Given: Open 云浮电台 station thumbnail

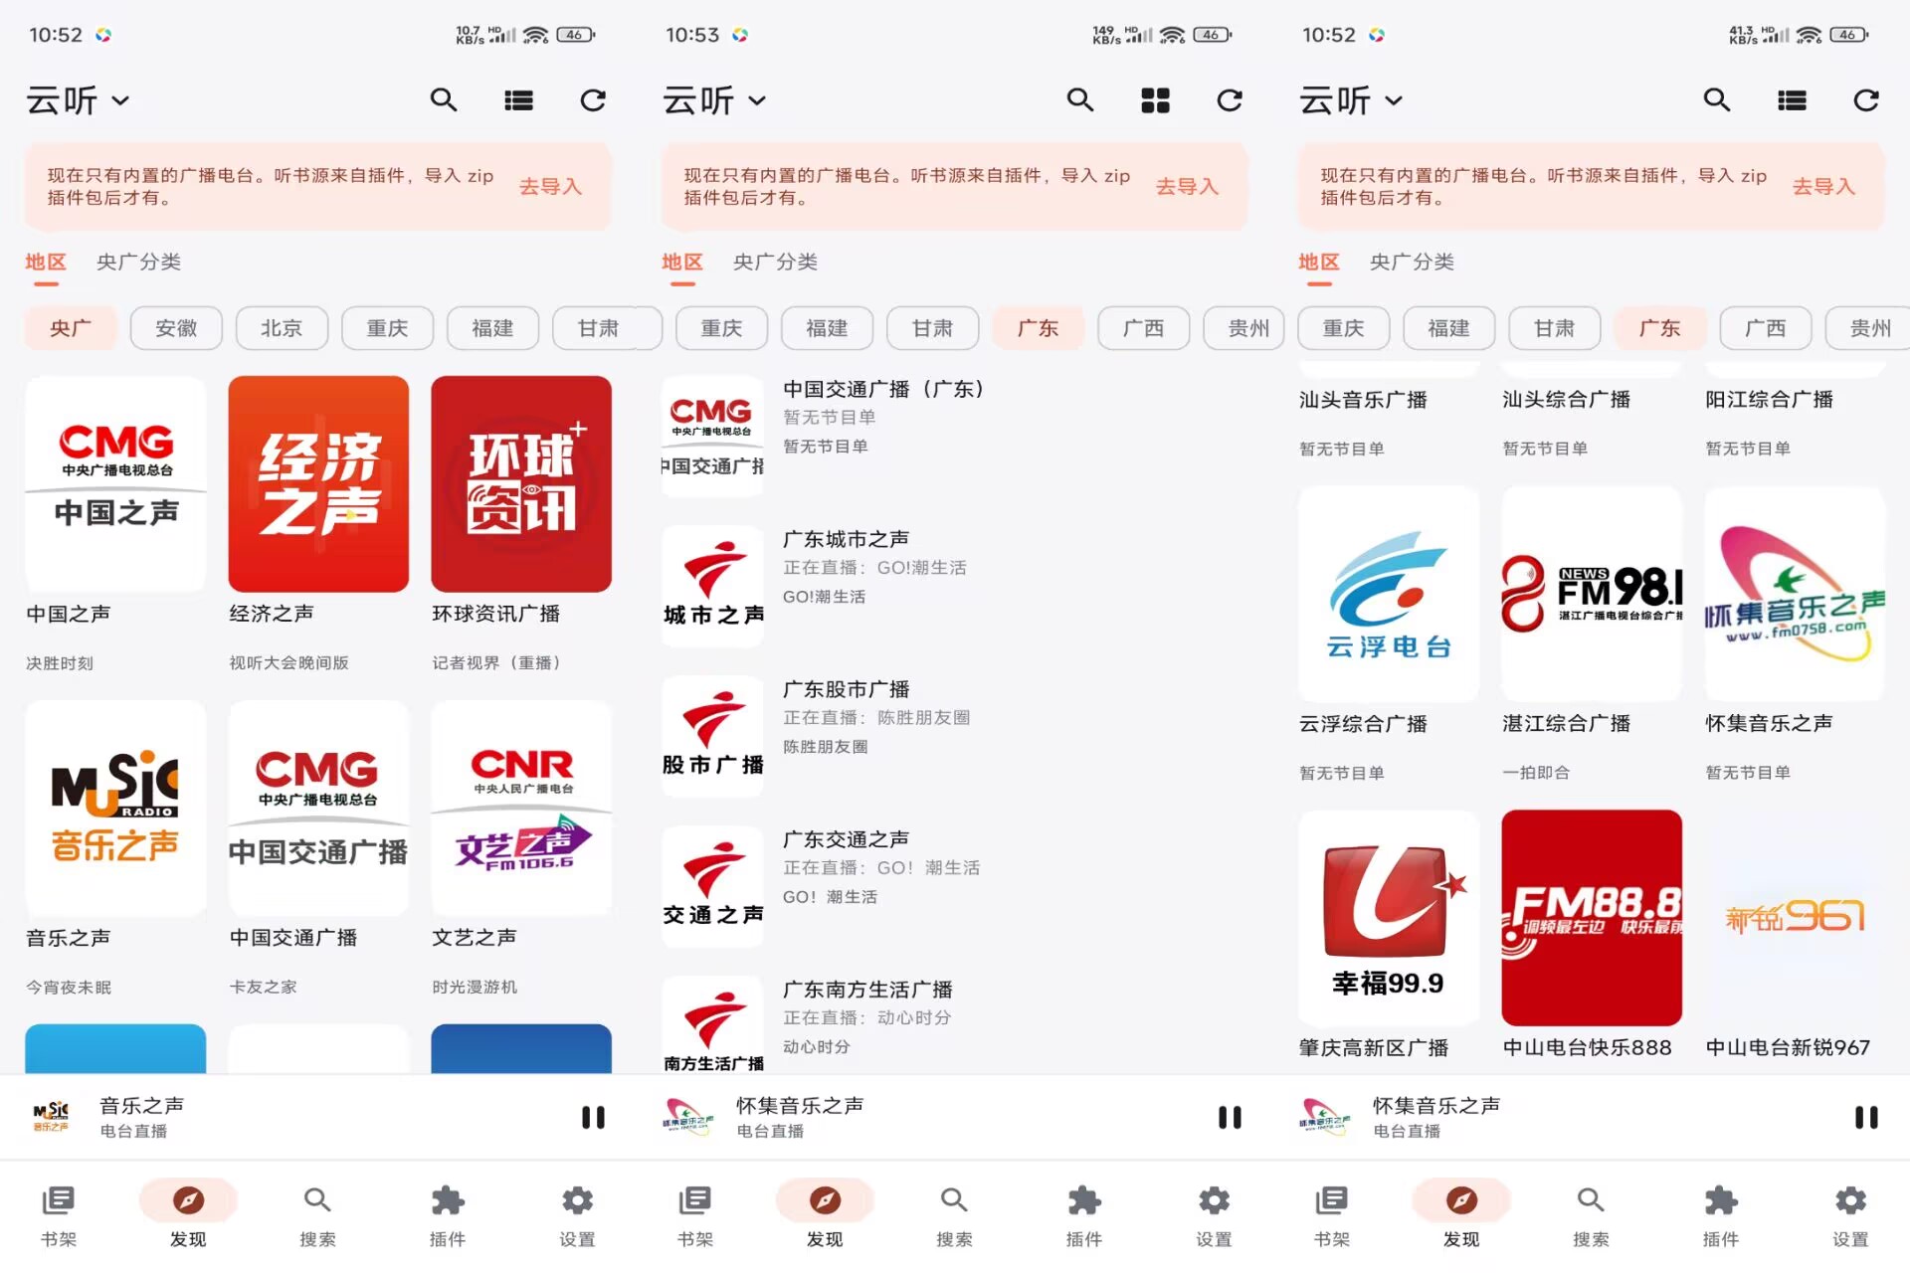Looking at the screenshot, I should (x=1389, y=594).
